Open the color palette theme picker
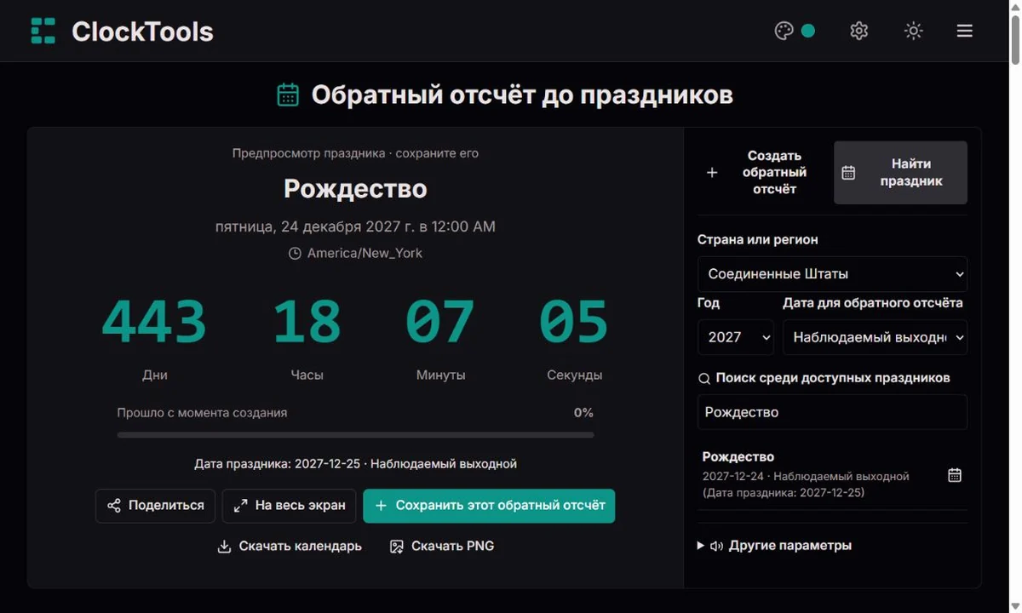 pyautogui.click(x=784, y=31)
